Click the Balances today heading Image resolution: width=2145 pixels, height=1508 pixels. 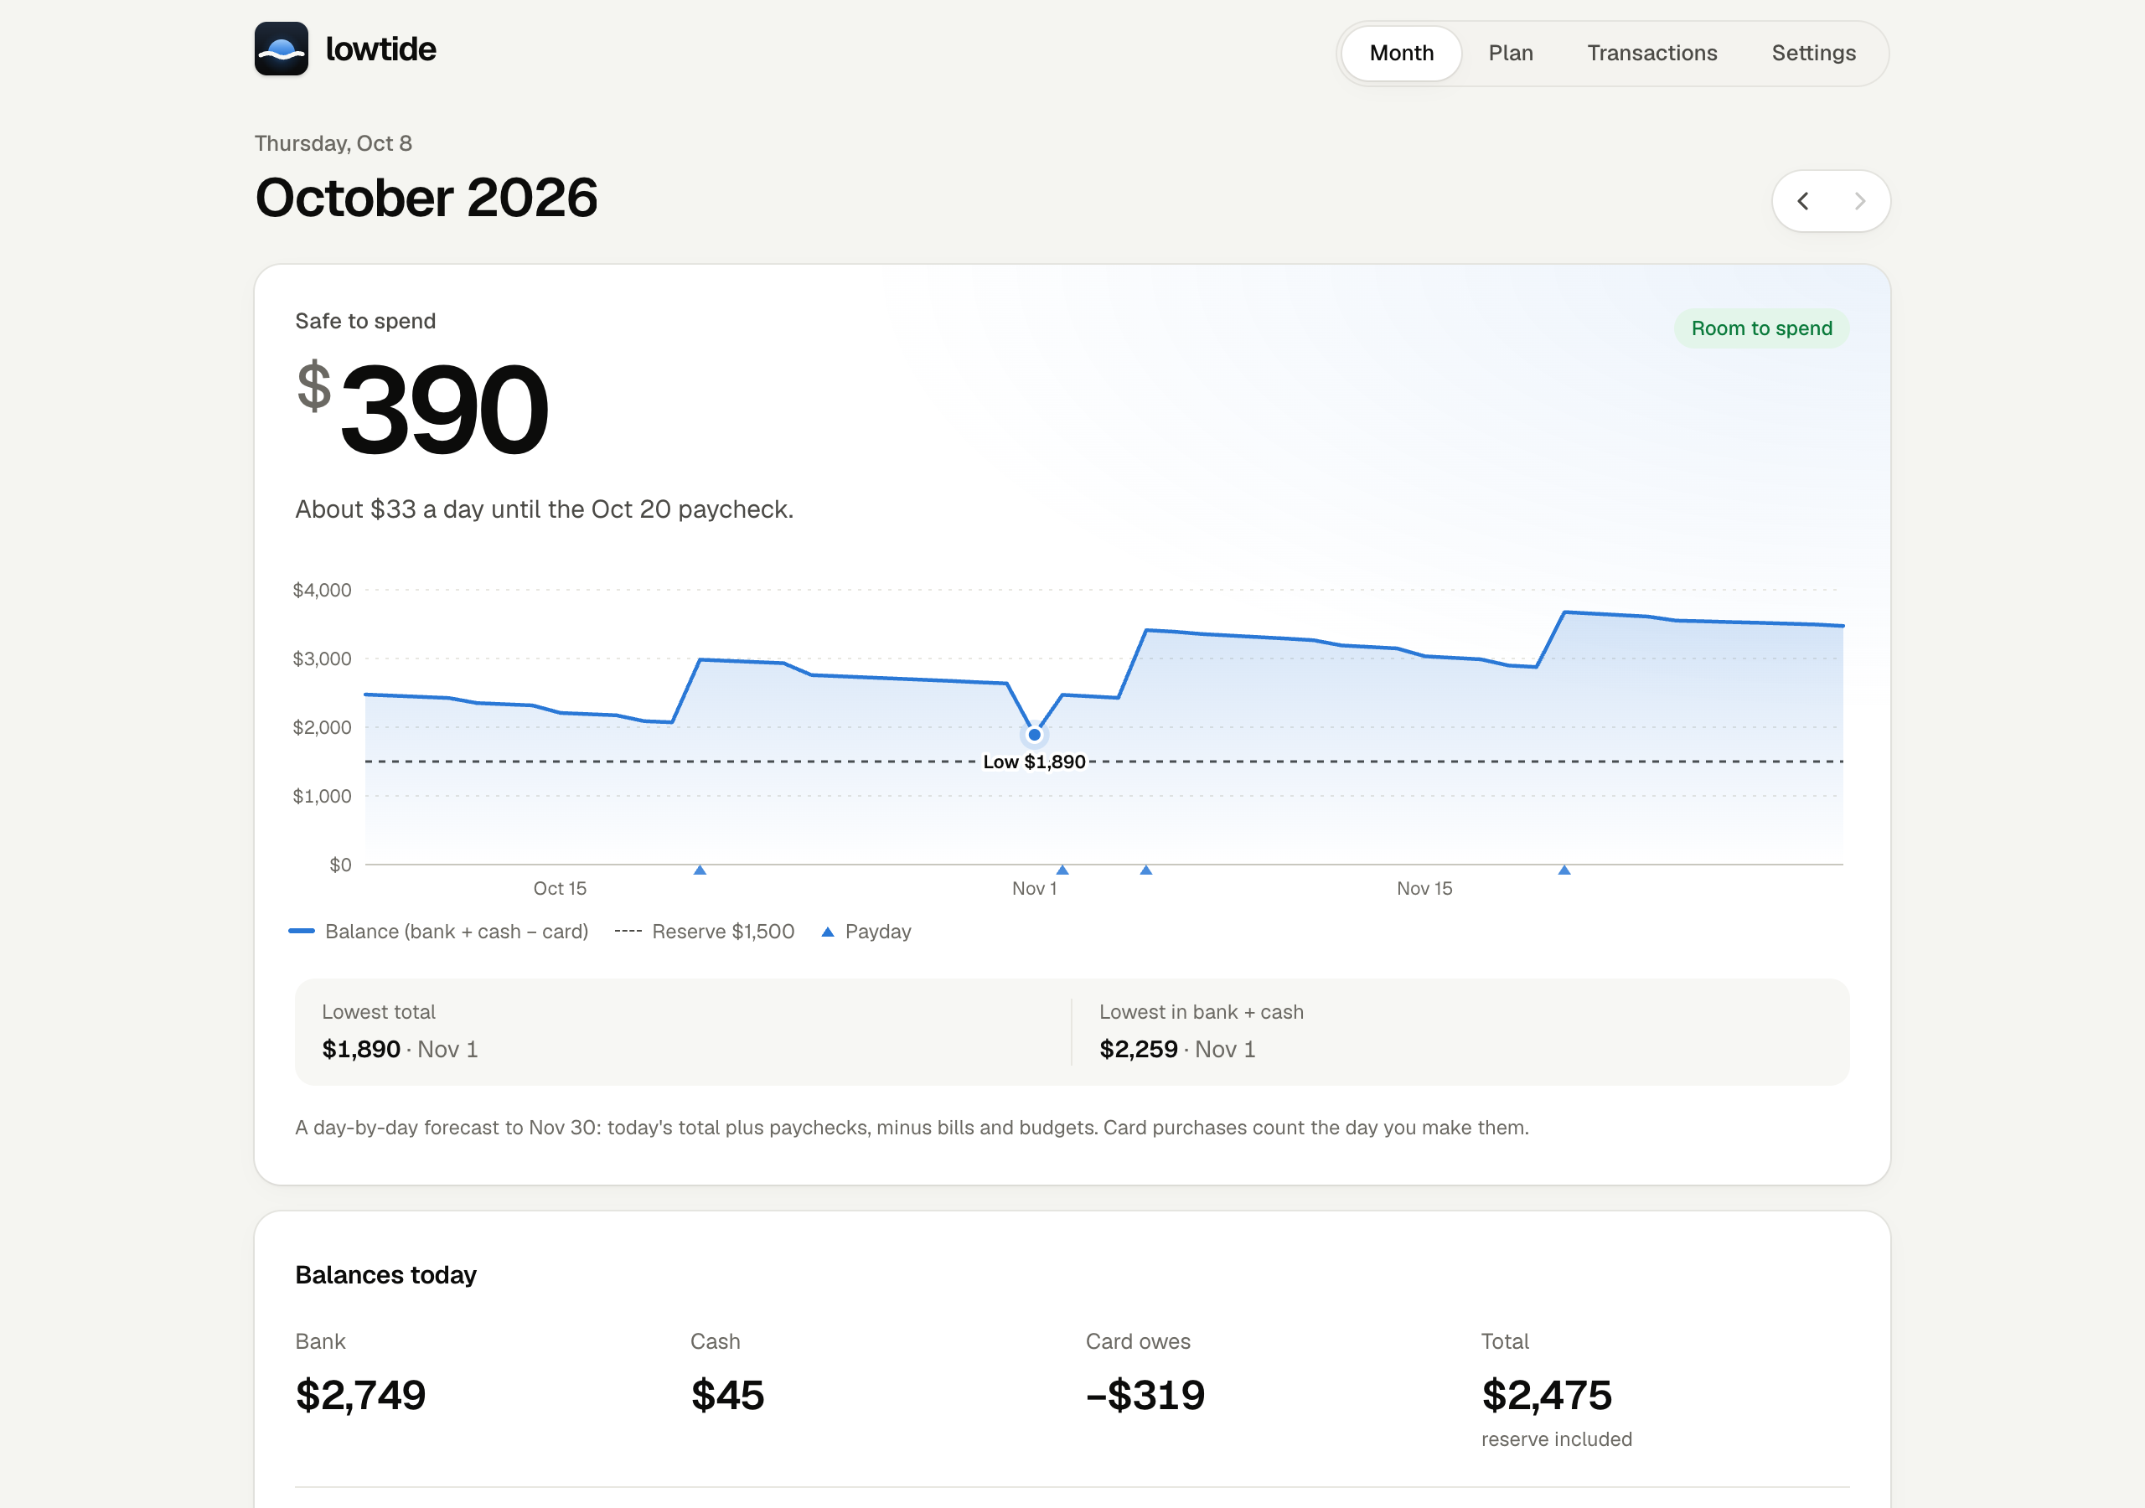coord(385,1274)
